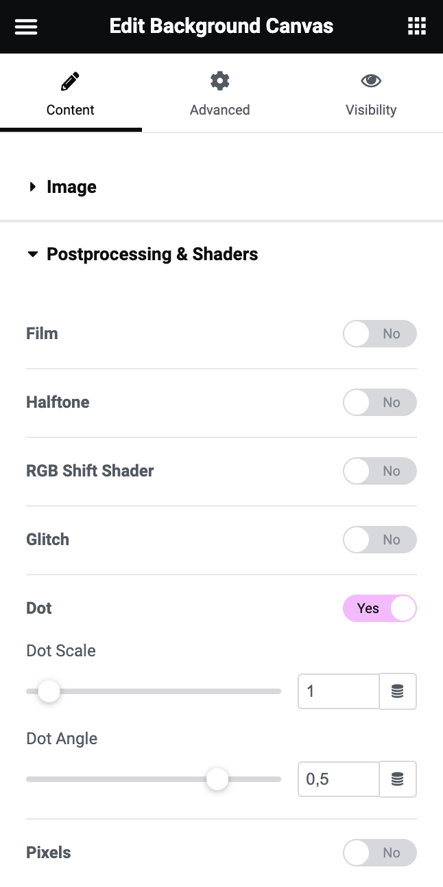This screenshot has height=887, width=443.
Task: Toggle the RGB Shift Shader switch
Action: pyautogui.click(x=380, y=471)
